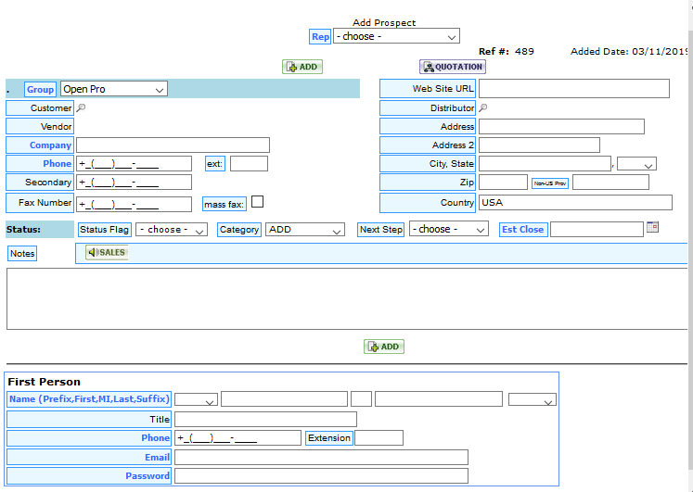Image resolution: width=693 pixels, height=492 pixels.
Task: Open the Next Step dropdown
Action: pos(449,230)
